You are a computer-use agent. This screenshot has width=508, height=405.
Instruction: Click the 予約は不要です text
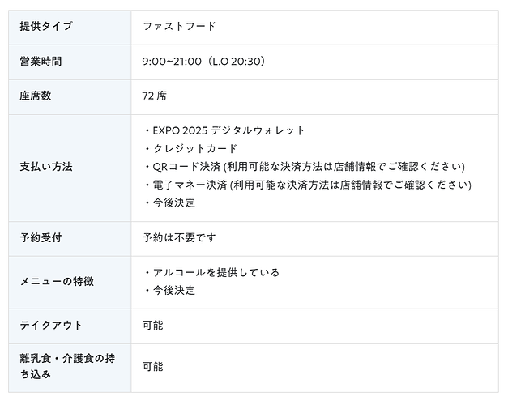179,238
